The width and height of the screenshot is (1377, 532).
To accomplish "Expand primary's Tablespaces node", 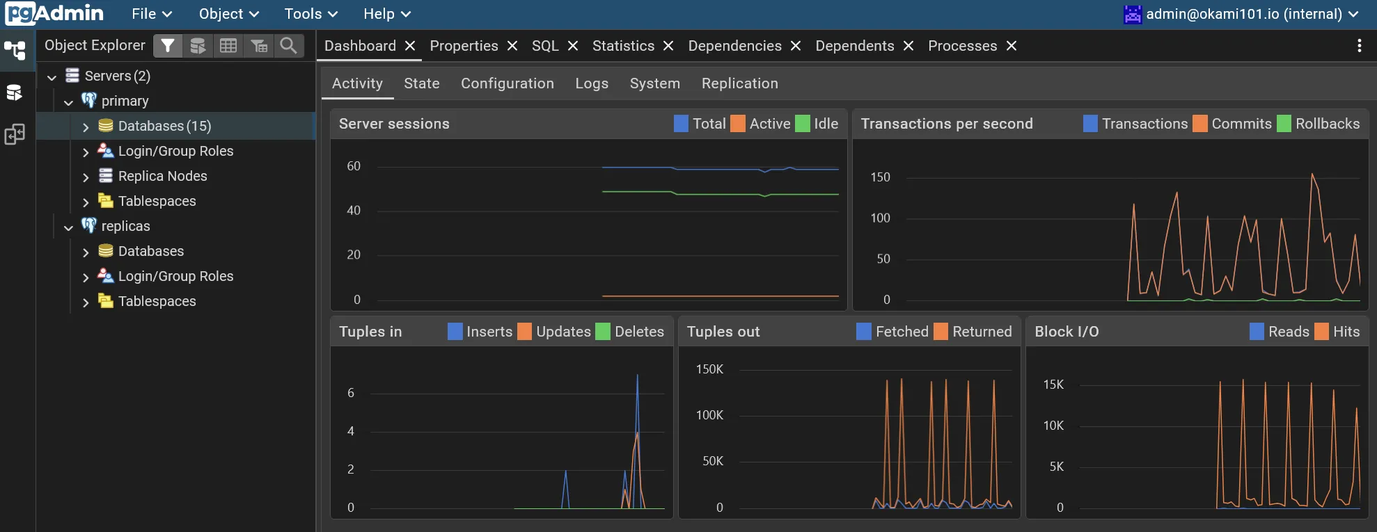I will [86, 202].
